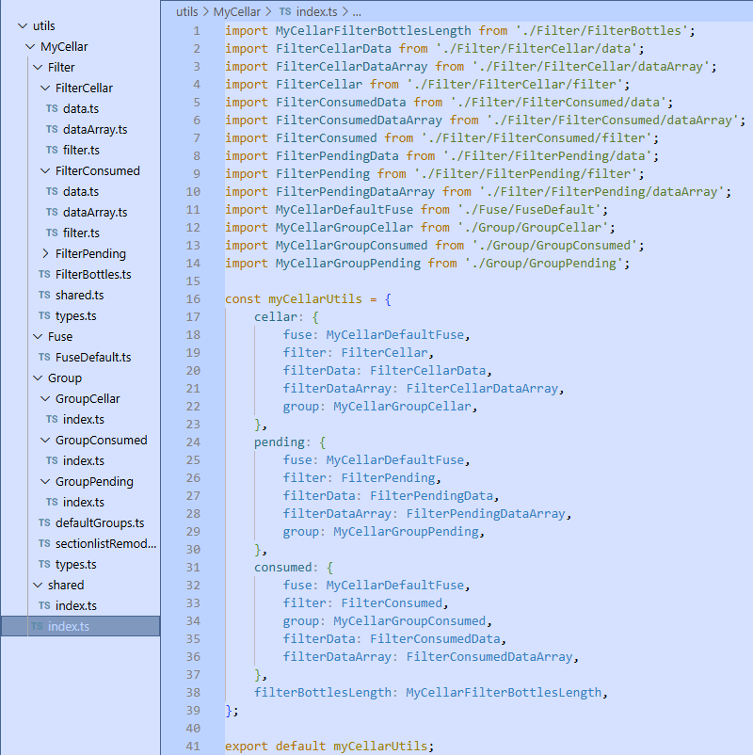Click the TS icon beside defaultGroups.ts
Viewport: 753px width, 755px height.
[44, 523]
